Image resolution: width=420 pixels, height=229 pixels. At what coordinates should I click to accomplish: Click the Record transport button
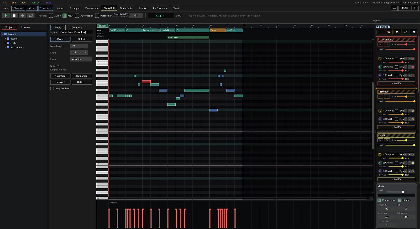23,15
